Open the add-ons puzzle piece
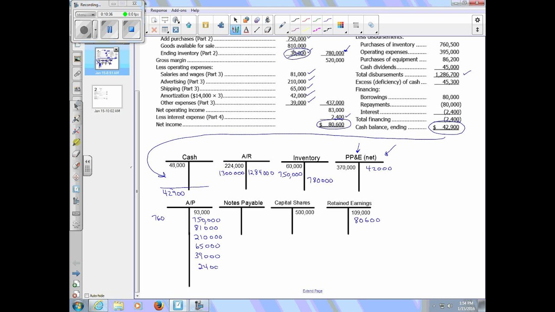Viewport: 555px width, 312px height. tap(221, 25)
